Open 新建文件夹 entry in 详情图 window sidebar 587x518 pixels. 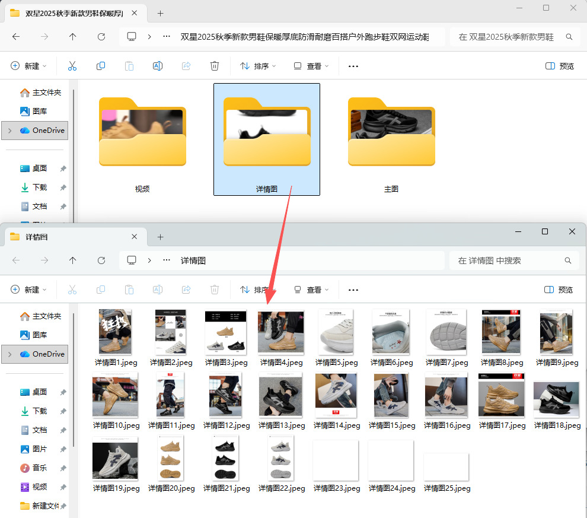tap(39, 506)
